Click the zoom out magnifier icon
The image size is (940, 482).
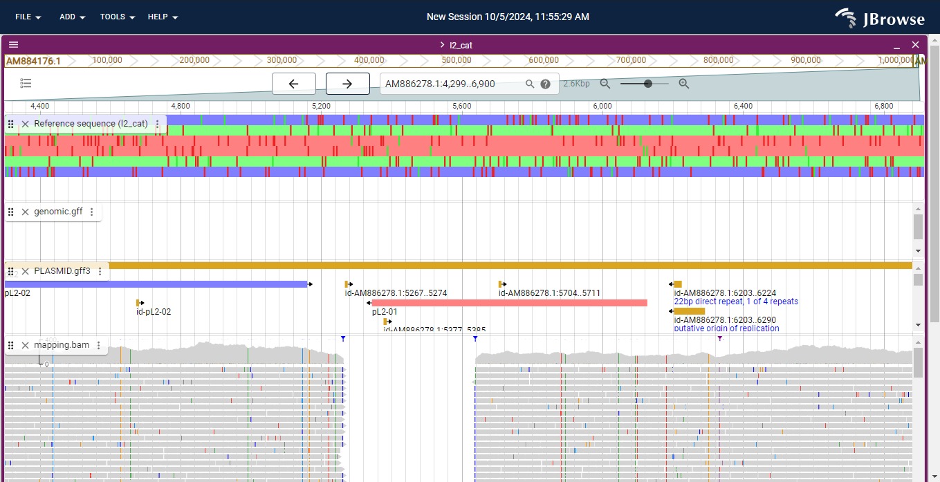(x=605, y=84)
